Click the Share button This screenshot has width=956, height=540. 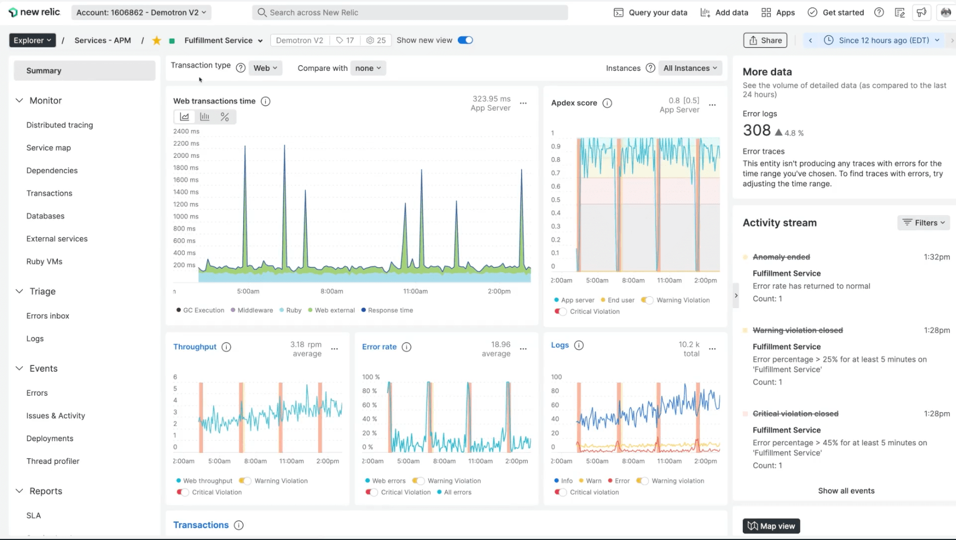coord(765,40)
